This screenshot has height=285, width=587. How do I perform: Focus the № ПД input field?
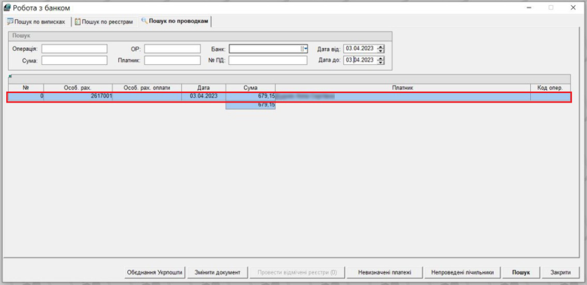pyautogui.click(x=267, y=60)
